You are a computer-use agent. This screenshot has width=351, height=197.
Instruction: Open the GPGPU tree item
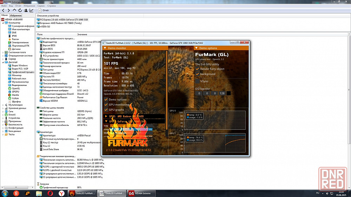coord(14,92)
